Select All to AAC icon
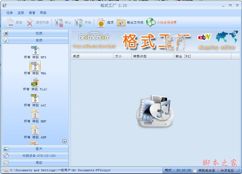 click(35, 98)
